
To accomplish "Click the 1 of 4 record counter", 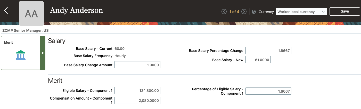I will click(234, 12).
